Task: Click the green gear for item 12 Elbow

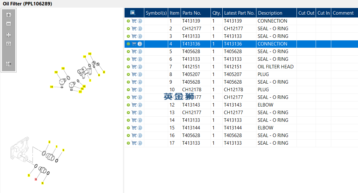Action: coord(128,105)
